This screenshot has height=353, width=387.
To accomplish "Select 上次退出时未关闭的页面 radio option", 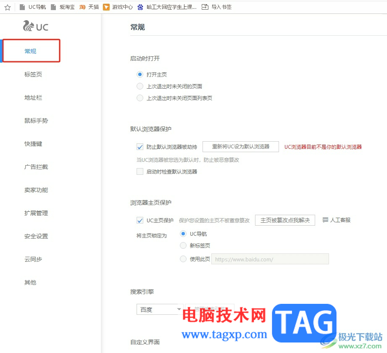I will click(140, 86).
